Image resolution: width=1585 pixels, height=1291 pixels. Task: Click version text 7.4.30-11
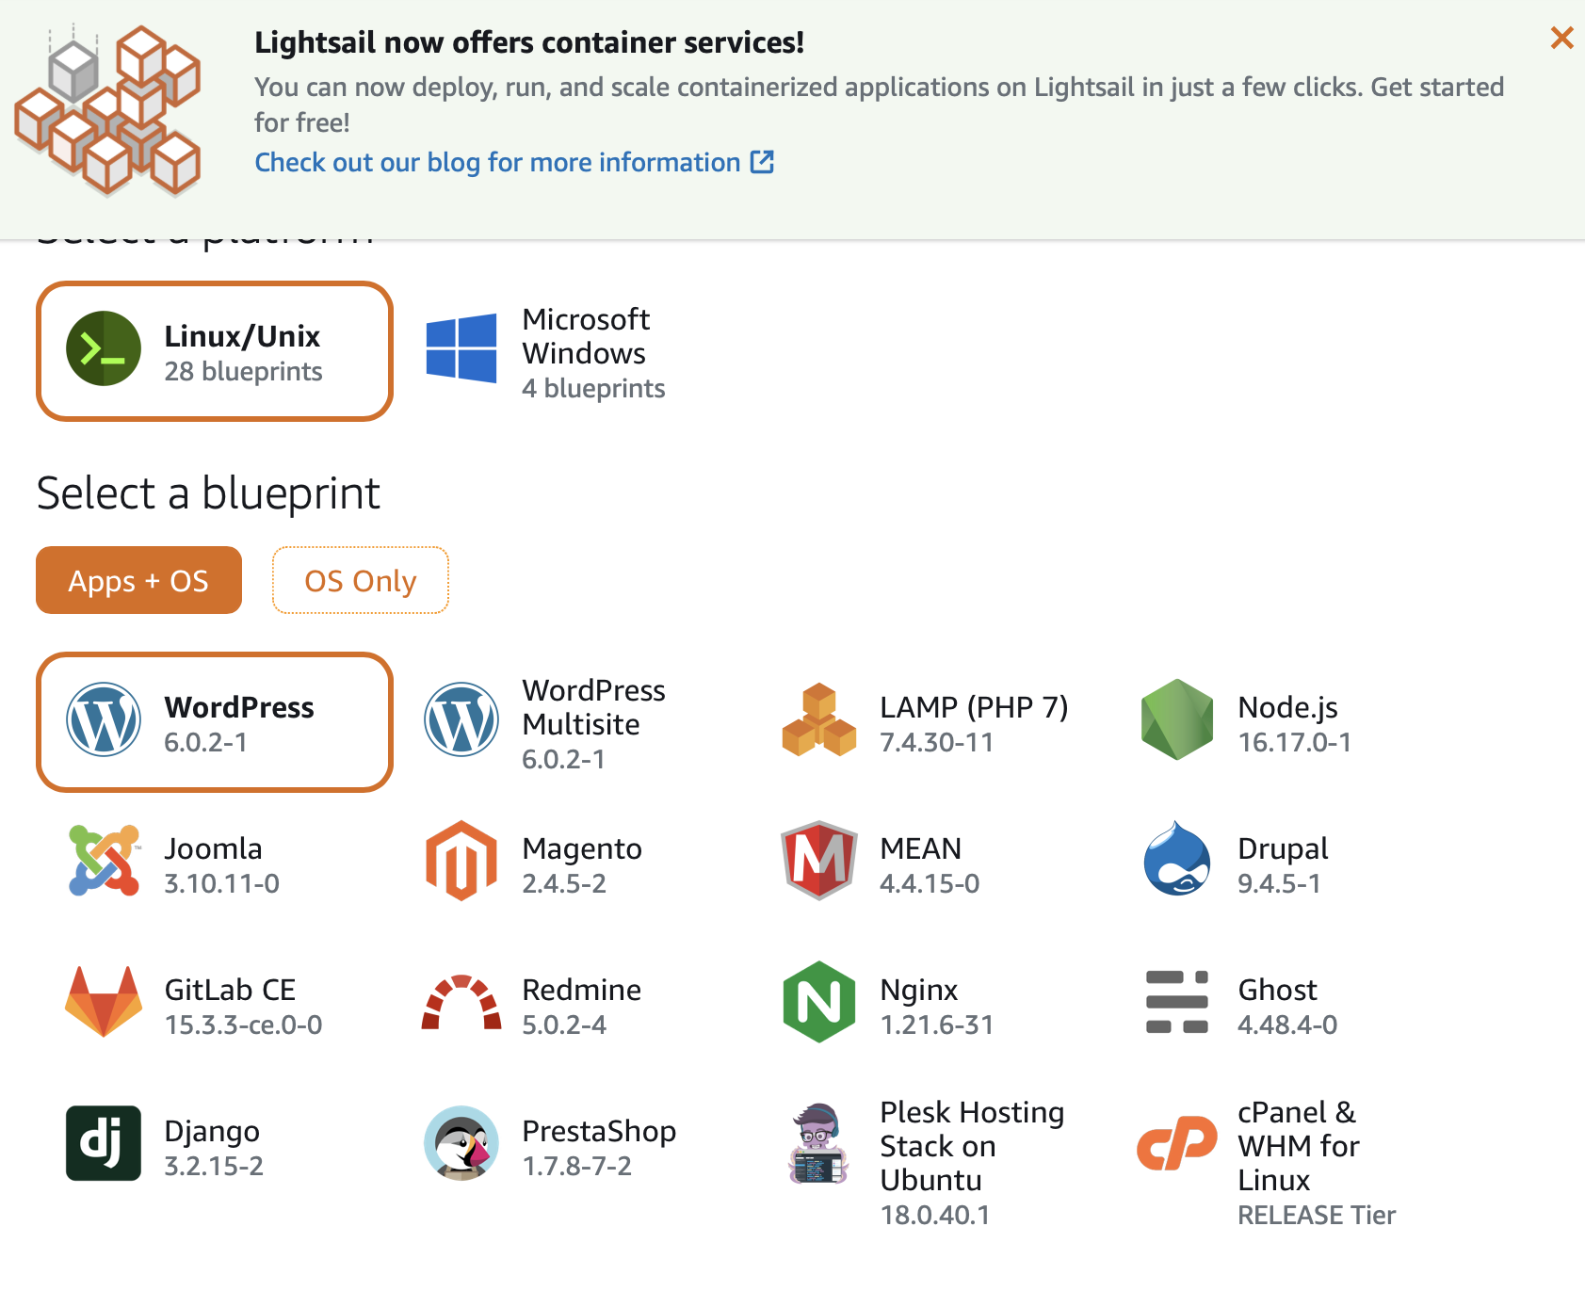936,742
